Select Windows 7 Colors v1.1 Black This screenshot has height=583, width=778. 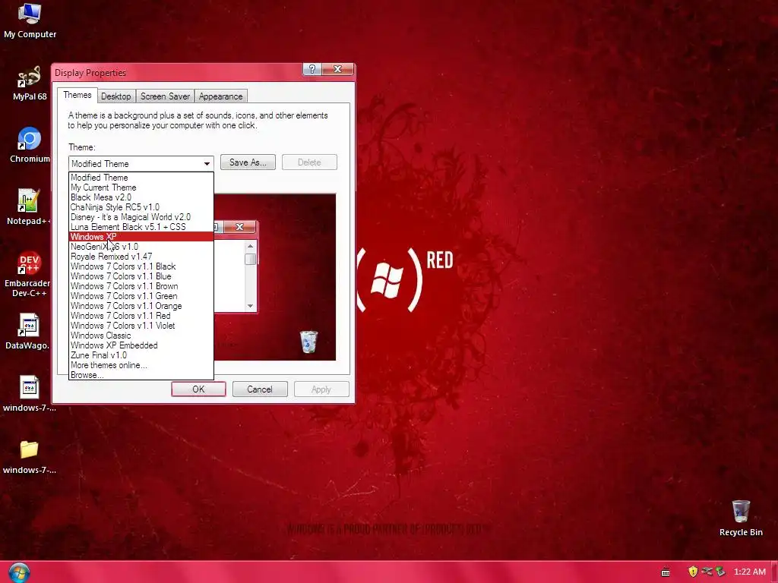click(x=141, y=266)
